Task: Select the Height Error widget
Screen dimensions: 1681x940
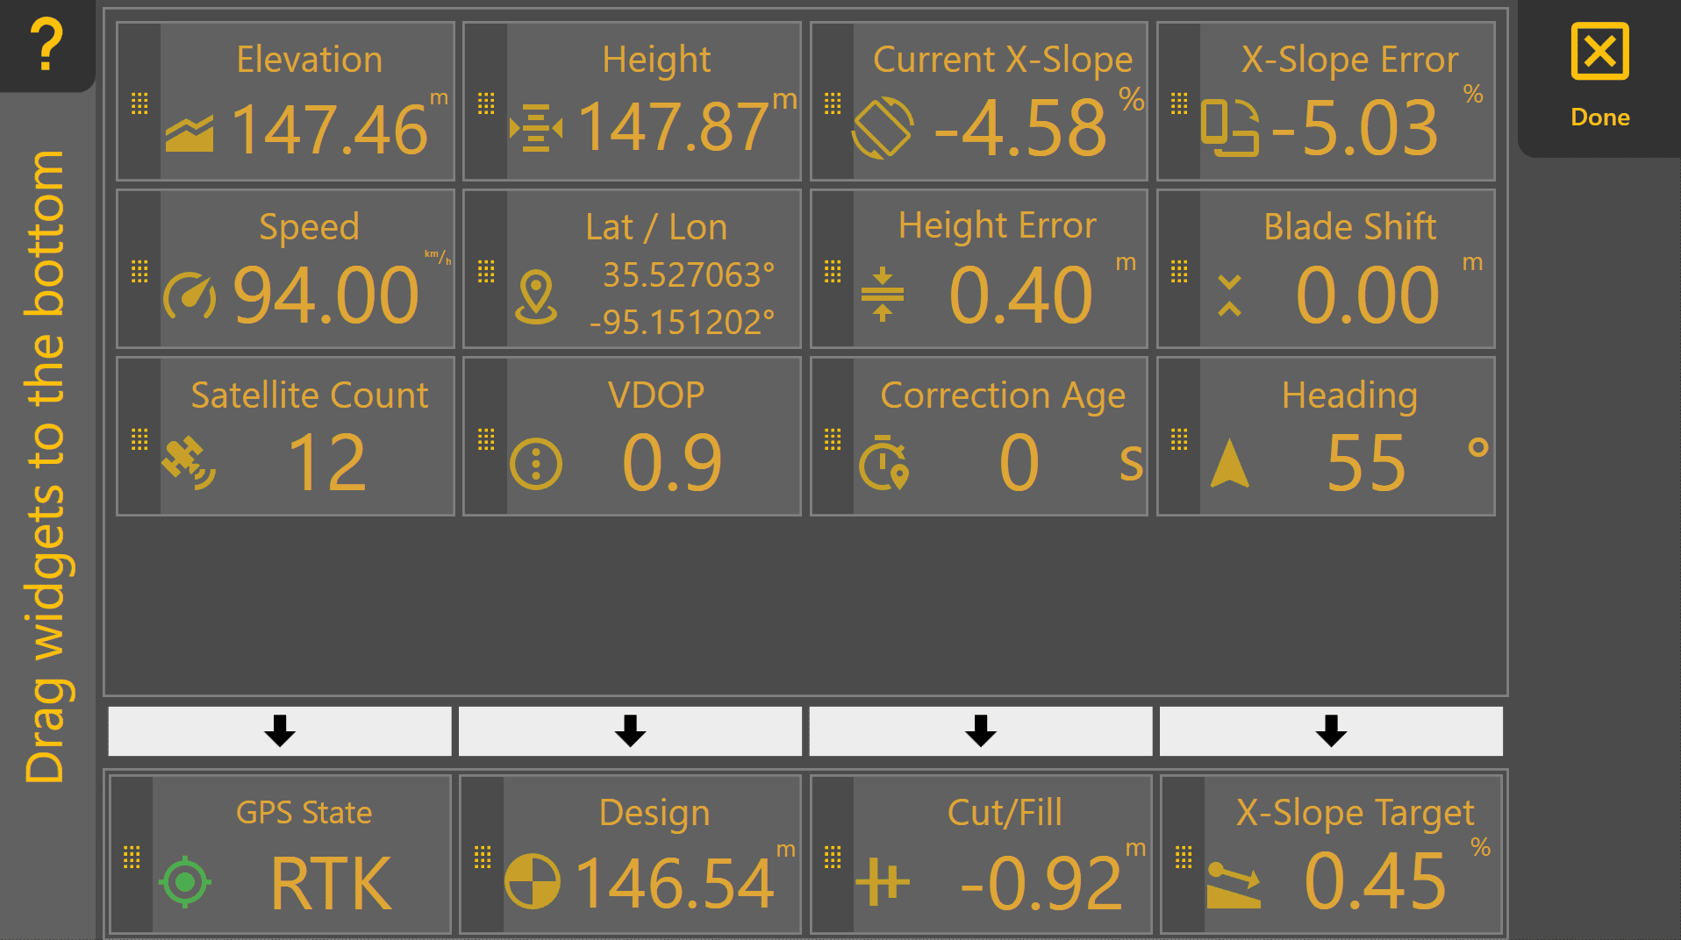Action: 978,268
